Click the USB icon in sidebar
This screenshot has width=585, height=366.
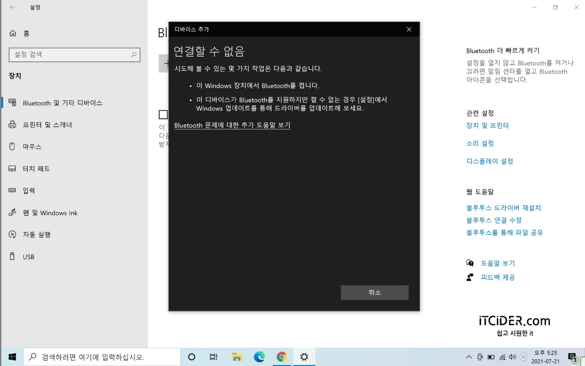(x=12, y=256)
